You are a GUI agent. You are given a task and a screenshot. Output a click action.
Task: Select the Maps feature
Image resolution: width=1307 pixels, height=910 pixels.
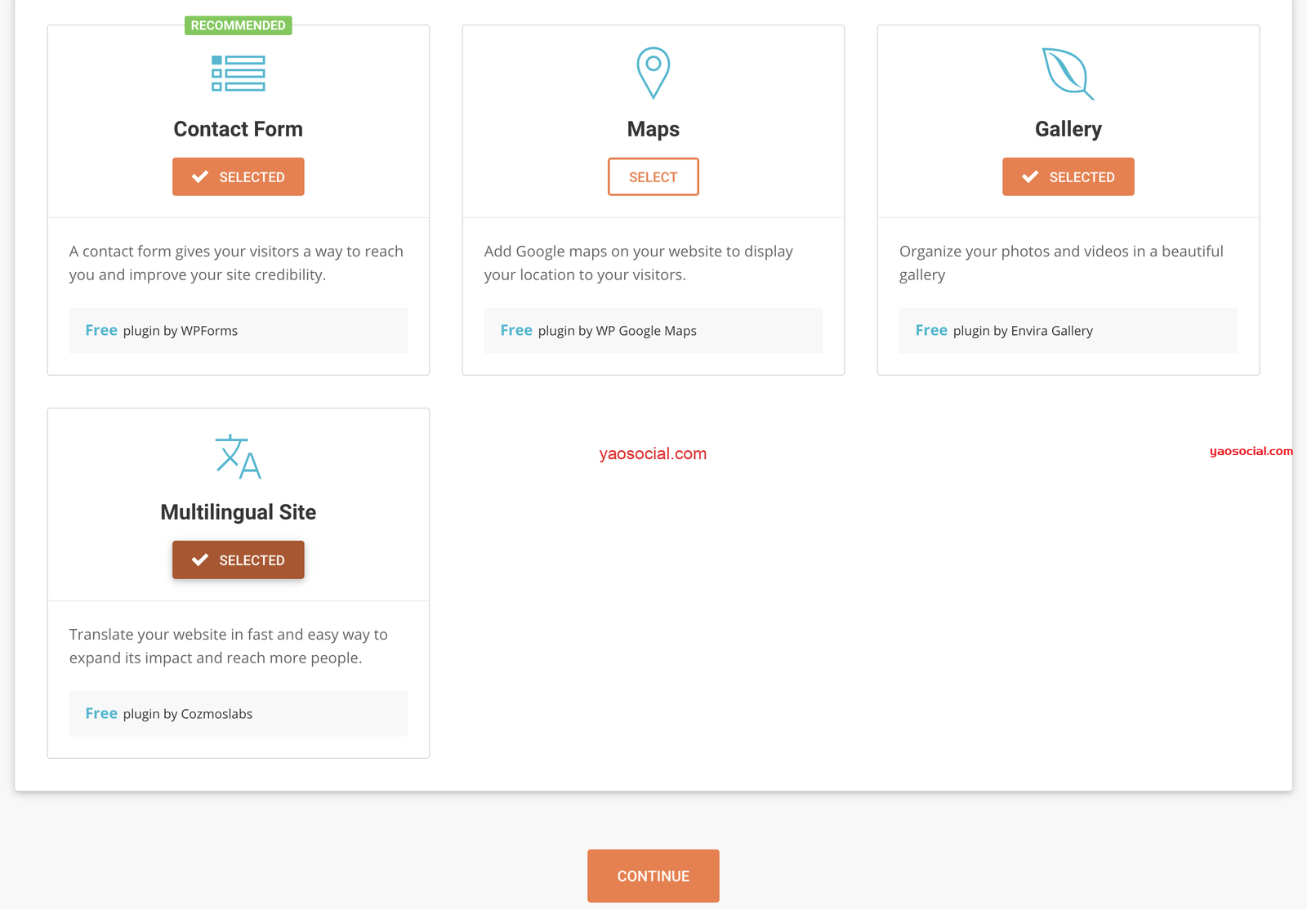tap(653, 176)
